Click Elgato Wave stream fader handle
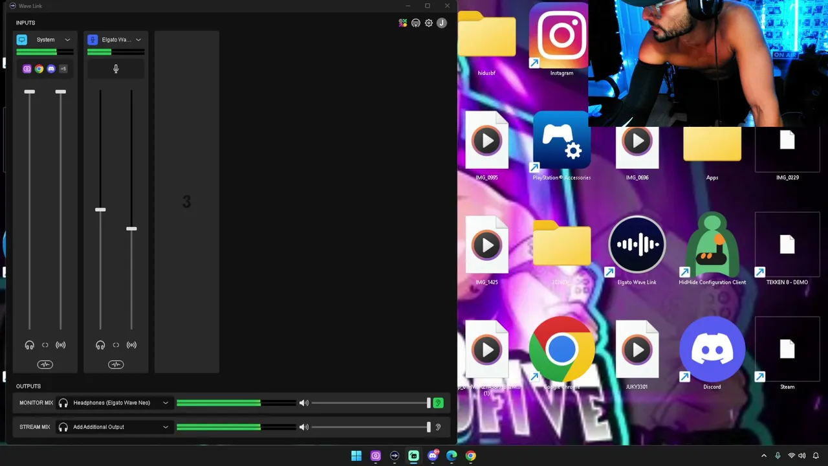The image size is (828, 466). point(131,228)
